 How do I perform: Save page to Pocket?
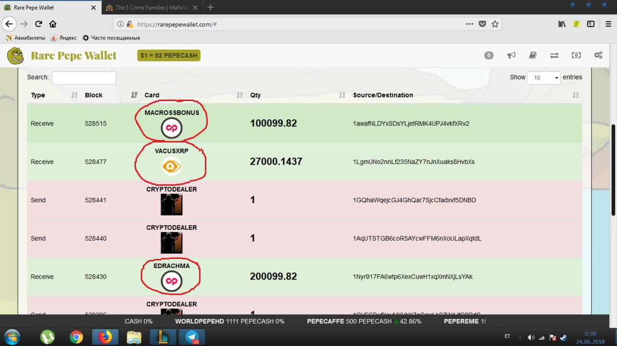tap(482, 24)
